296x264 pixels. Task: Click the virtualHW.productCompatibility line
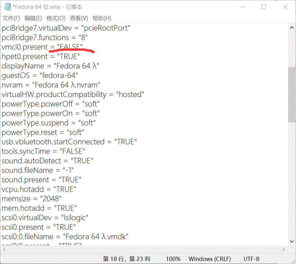pos(73,94)
